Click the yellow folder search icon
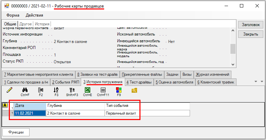Image resolution: width=266 pixels, height=140 pixels. point(134,90)
